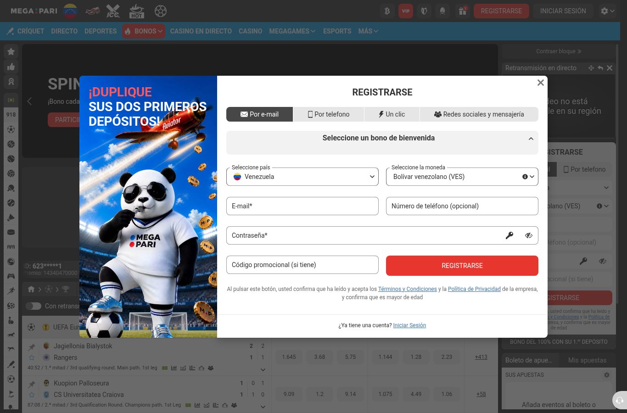
Task: Click INICIAR SESIÓN button in header
Action: pyautogui.click(x=563, y=11)
